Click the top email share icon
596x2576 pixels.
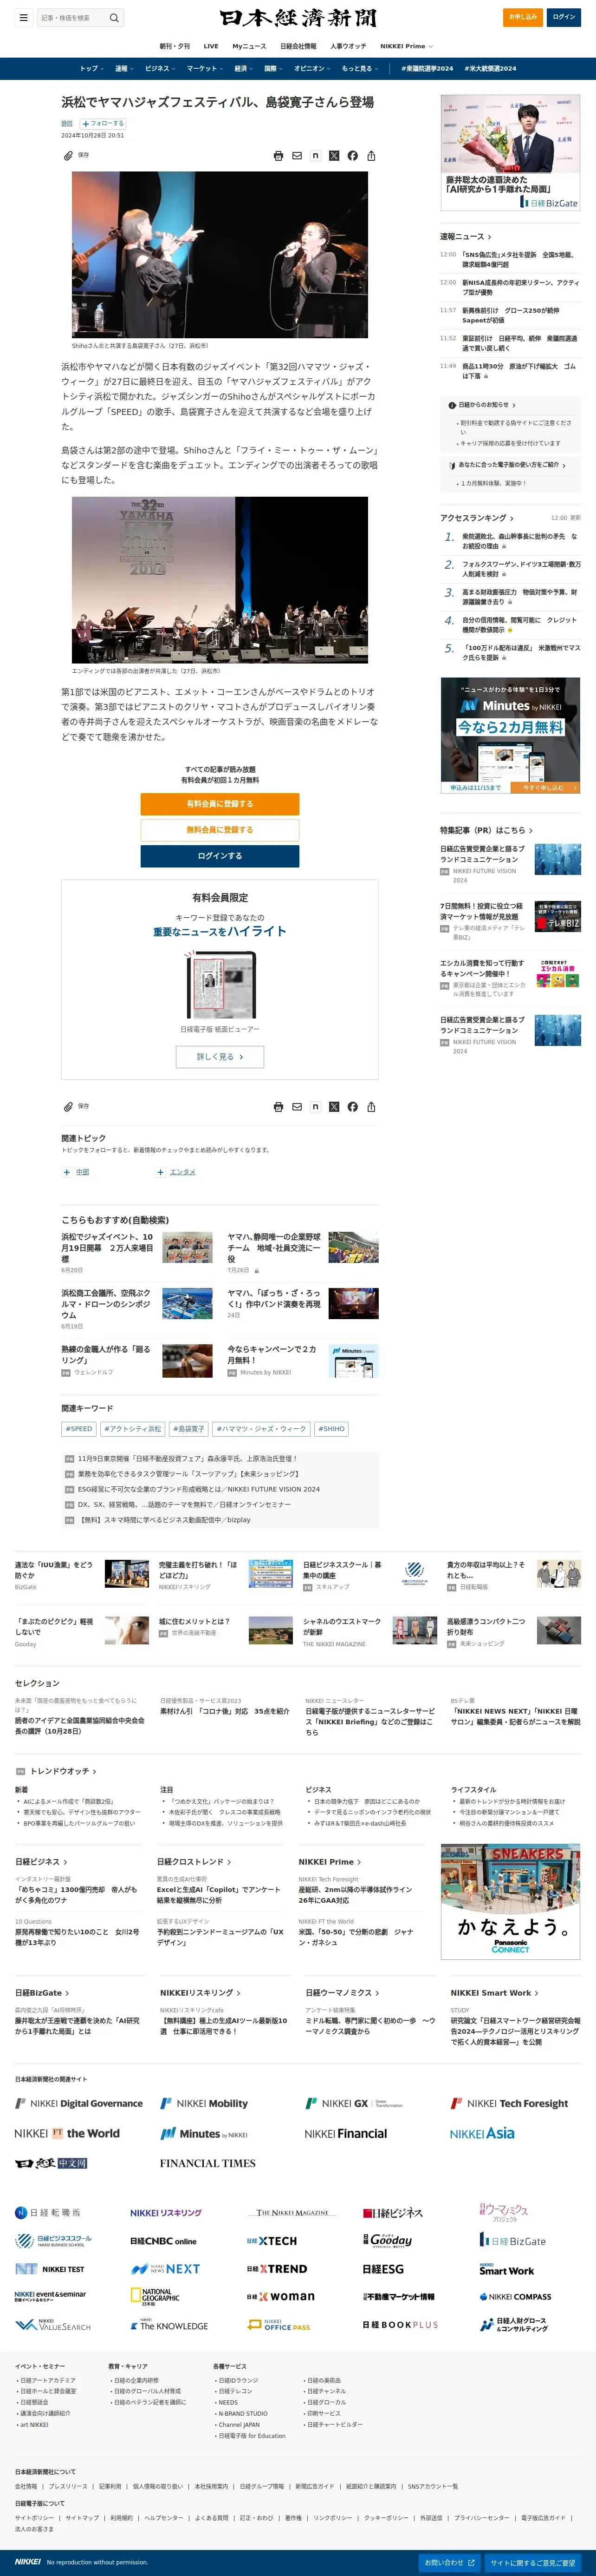click(297, 156)
